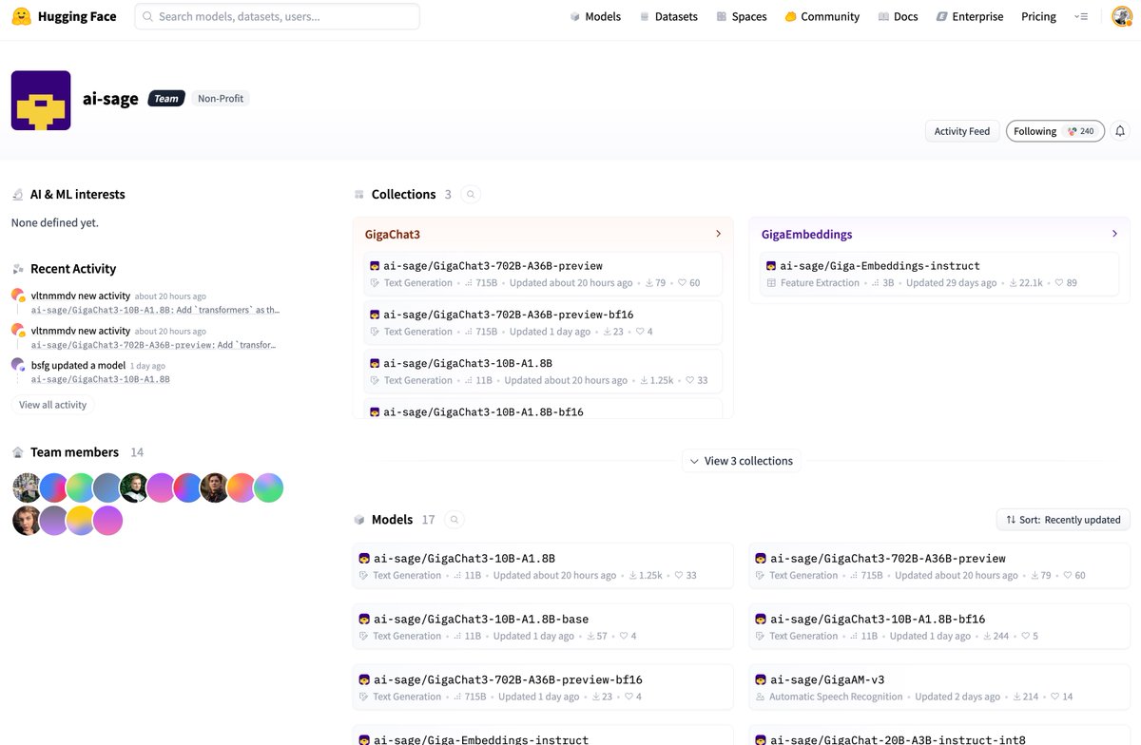Screen dimensions: 1141x745
Task: Open GigaChat3-10B-A1.8B in GigaChat3 collection
Action: (x=543, y=371)
